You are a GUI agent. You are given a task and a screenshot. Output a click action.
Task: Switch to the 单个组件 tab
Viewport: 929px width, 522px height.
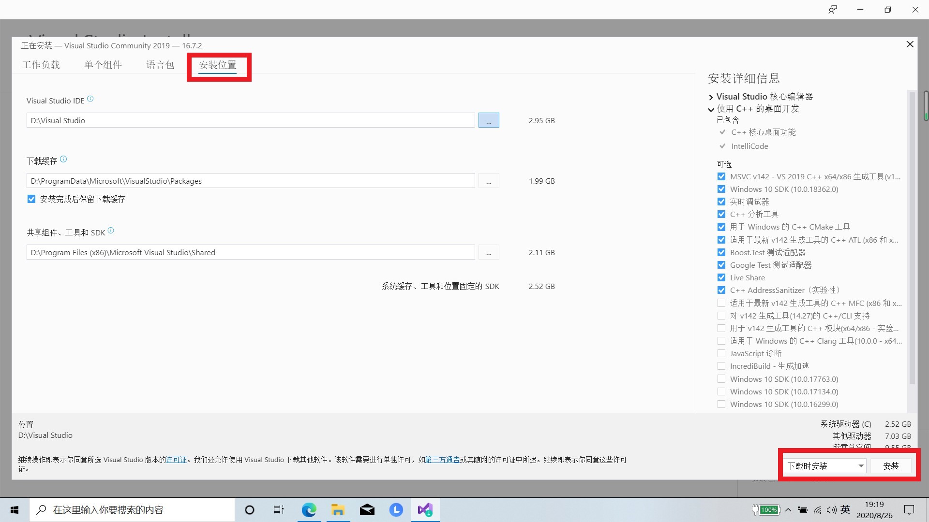tap(103, 64)
